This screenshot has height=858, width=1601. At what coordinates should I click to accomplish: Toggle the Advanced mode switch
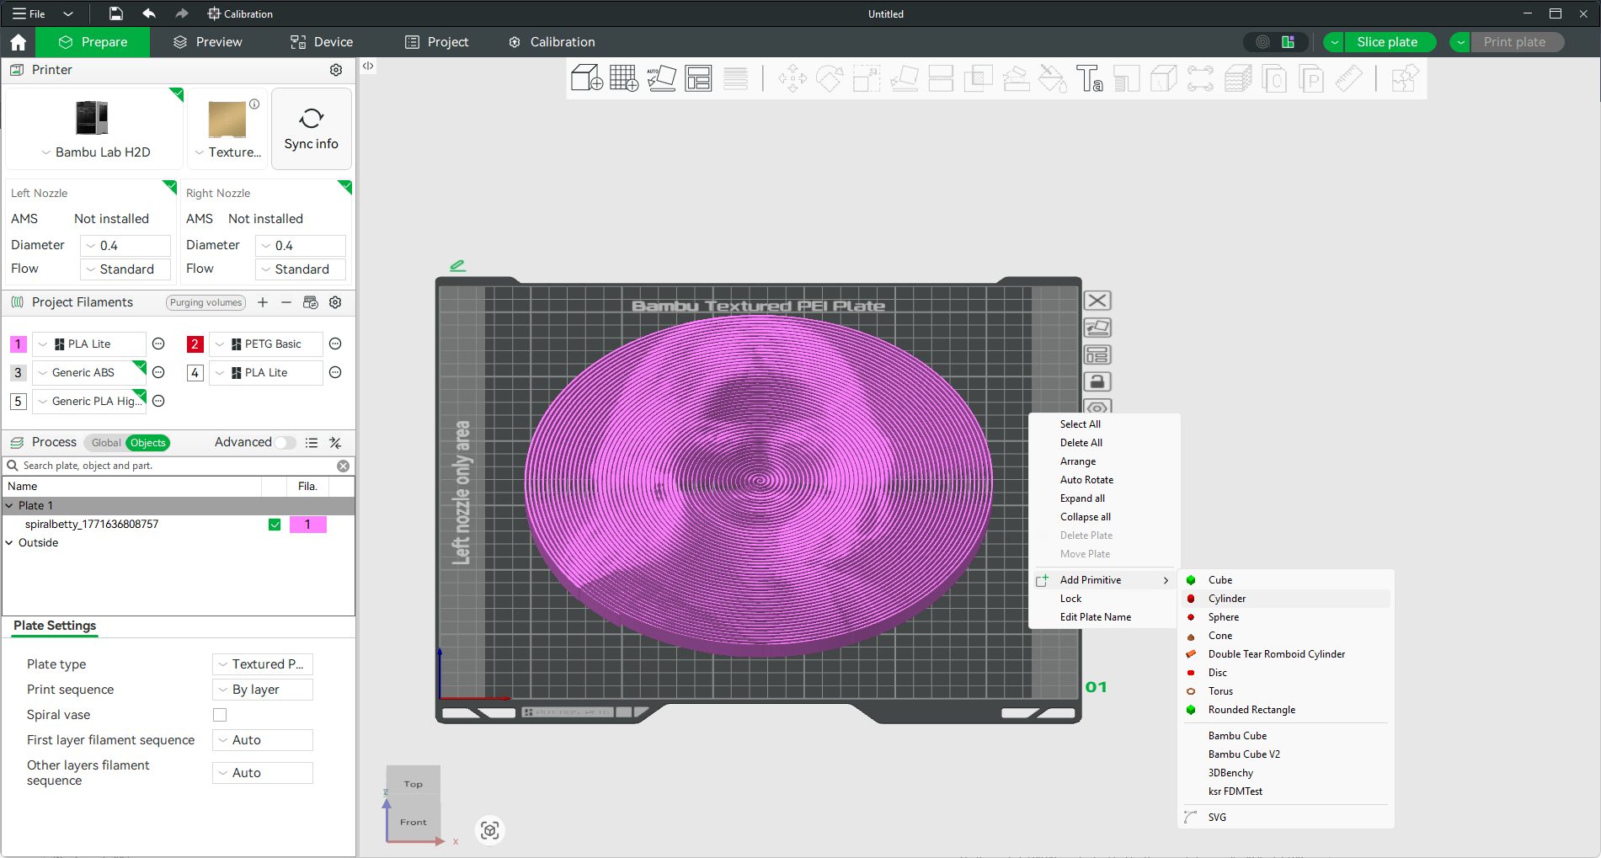click(285, 443)
